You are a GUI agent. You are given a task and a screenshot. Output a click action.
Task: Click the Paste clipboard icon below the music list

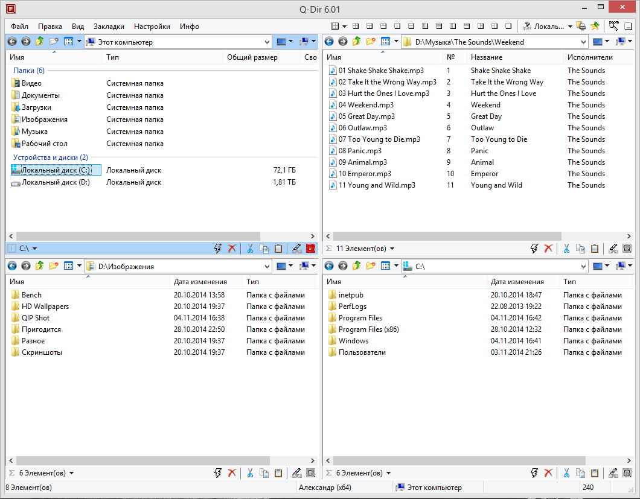(595, 248)
